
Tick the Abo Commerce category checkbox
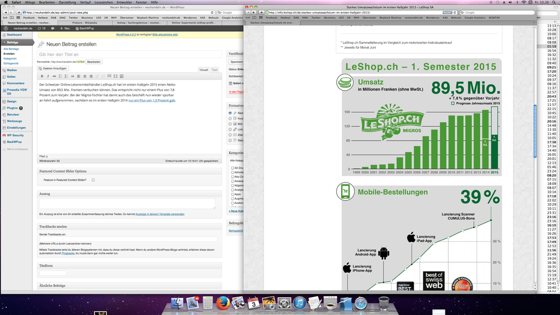tap(232, 177)
